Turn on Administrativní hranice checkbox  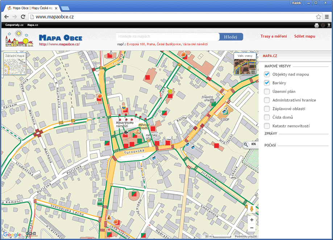[267, 100]
